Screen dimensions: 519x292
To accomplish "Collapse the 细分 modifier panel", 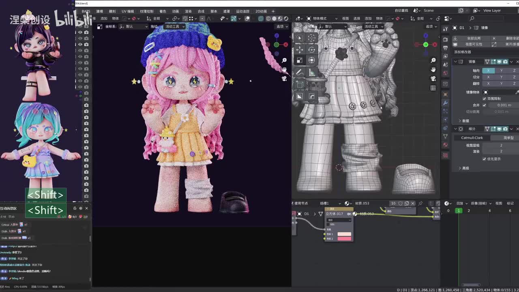I will pyautogui.click(x=455, y=129).
